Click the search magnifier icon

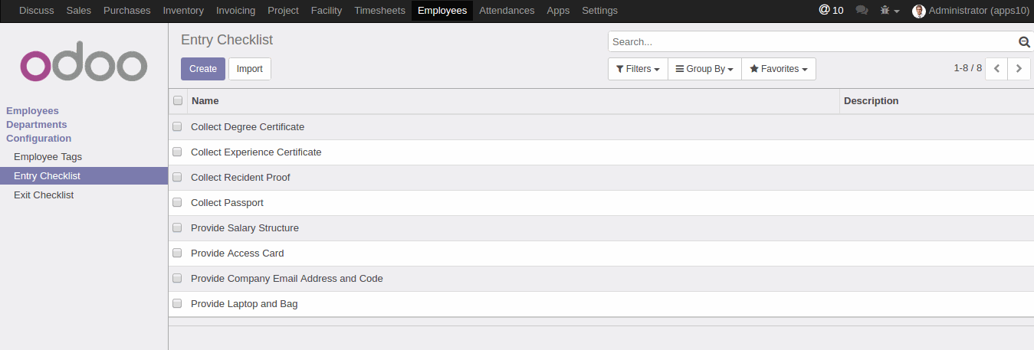tap(1023, 42)
